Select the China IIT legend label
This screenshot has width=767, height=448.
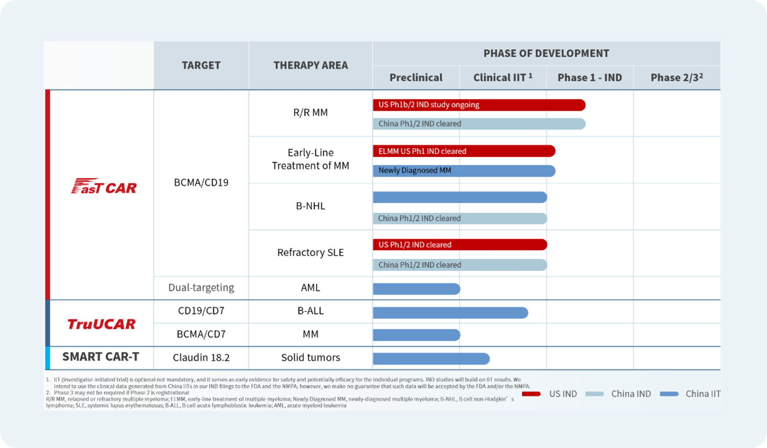point(703,394)
